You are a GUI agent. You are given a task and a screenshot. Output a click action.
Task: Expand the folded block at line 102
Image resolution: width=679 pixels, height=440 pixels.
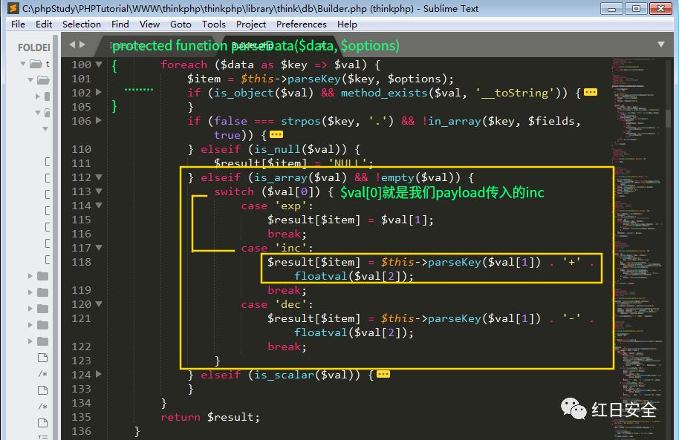99,92
